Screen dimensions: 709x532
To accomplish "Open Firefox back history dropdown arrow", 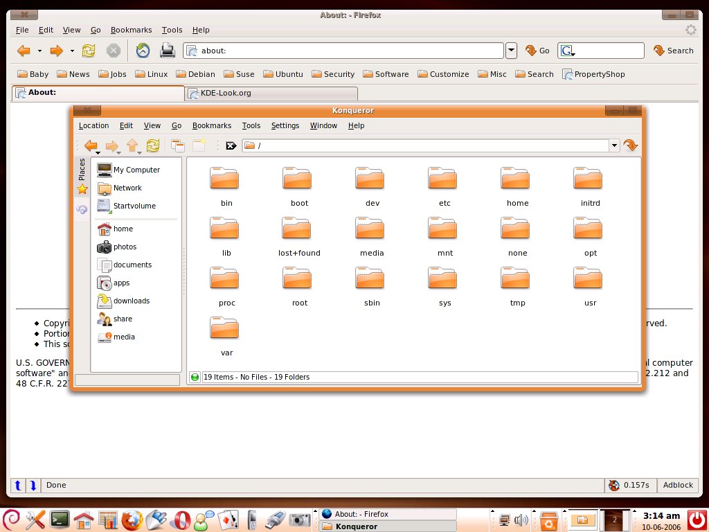I will [x=39, y=51].
